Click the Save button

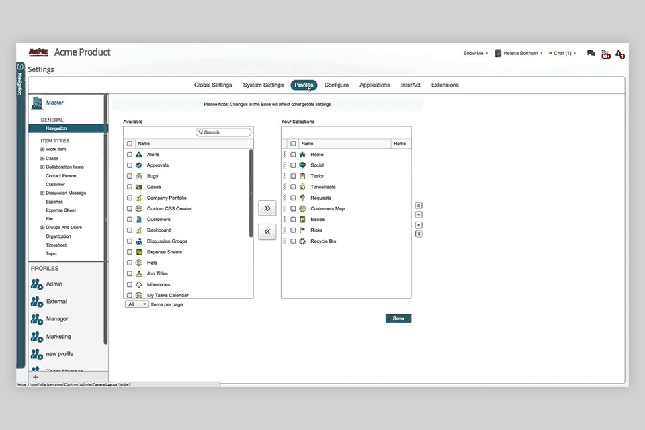pos(398,318)
